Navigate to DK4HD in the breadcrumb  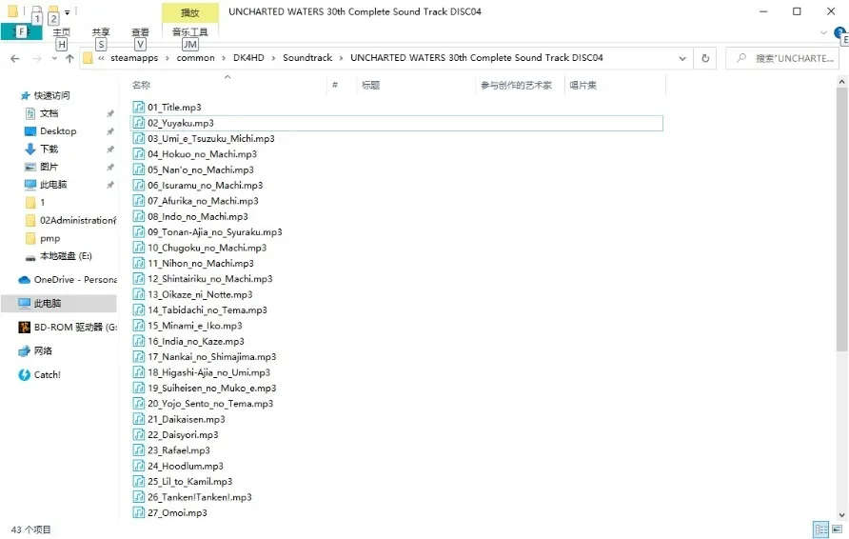248,58
